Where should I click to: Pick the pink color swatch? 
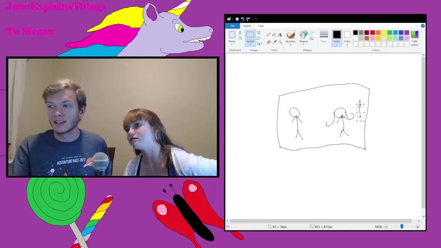pos(372,38)
